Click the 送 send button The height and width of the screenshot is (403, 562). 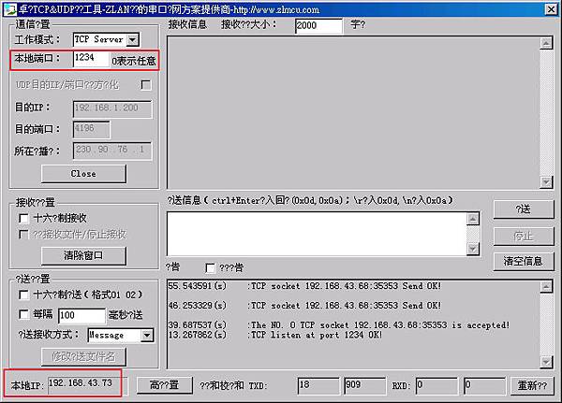pyautogui.click(x=524, y=209)
